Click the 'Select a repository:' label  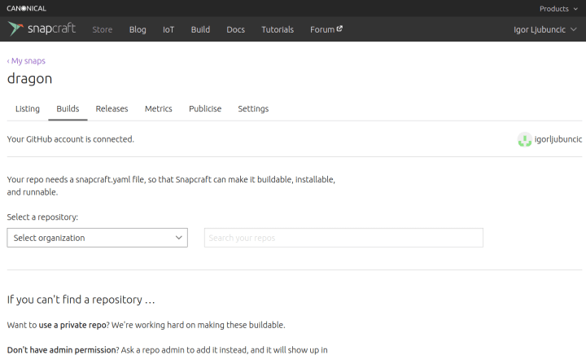pyautogui.click(x=42, y=217)
